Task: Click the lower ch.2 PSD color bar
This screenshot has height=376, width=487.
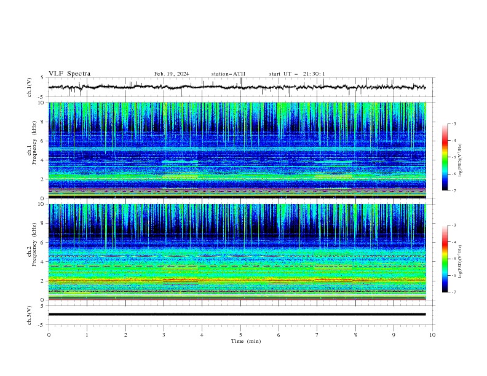Action: 445,259
